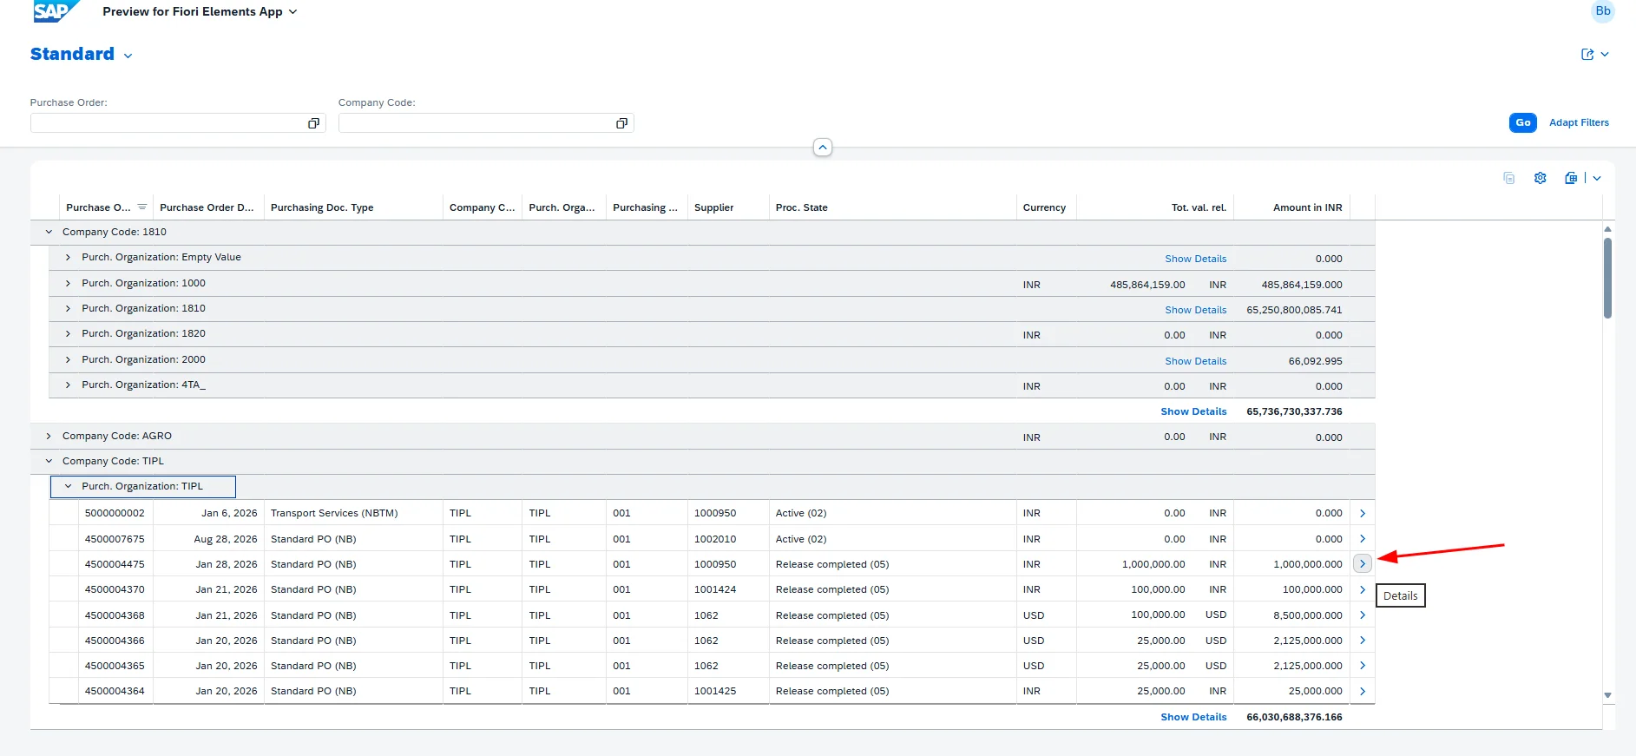Open details for PO 4500004365
Viewport: 1636px width, 756px height.
click(1363, 666)
